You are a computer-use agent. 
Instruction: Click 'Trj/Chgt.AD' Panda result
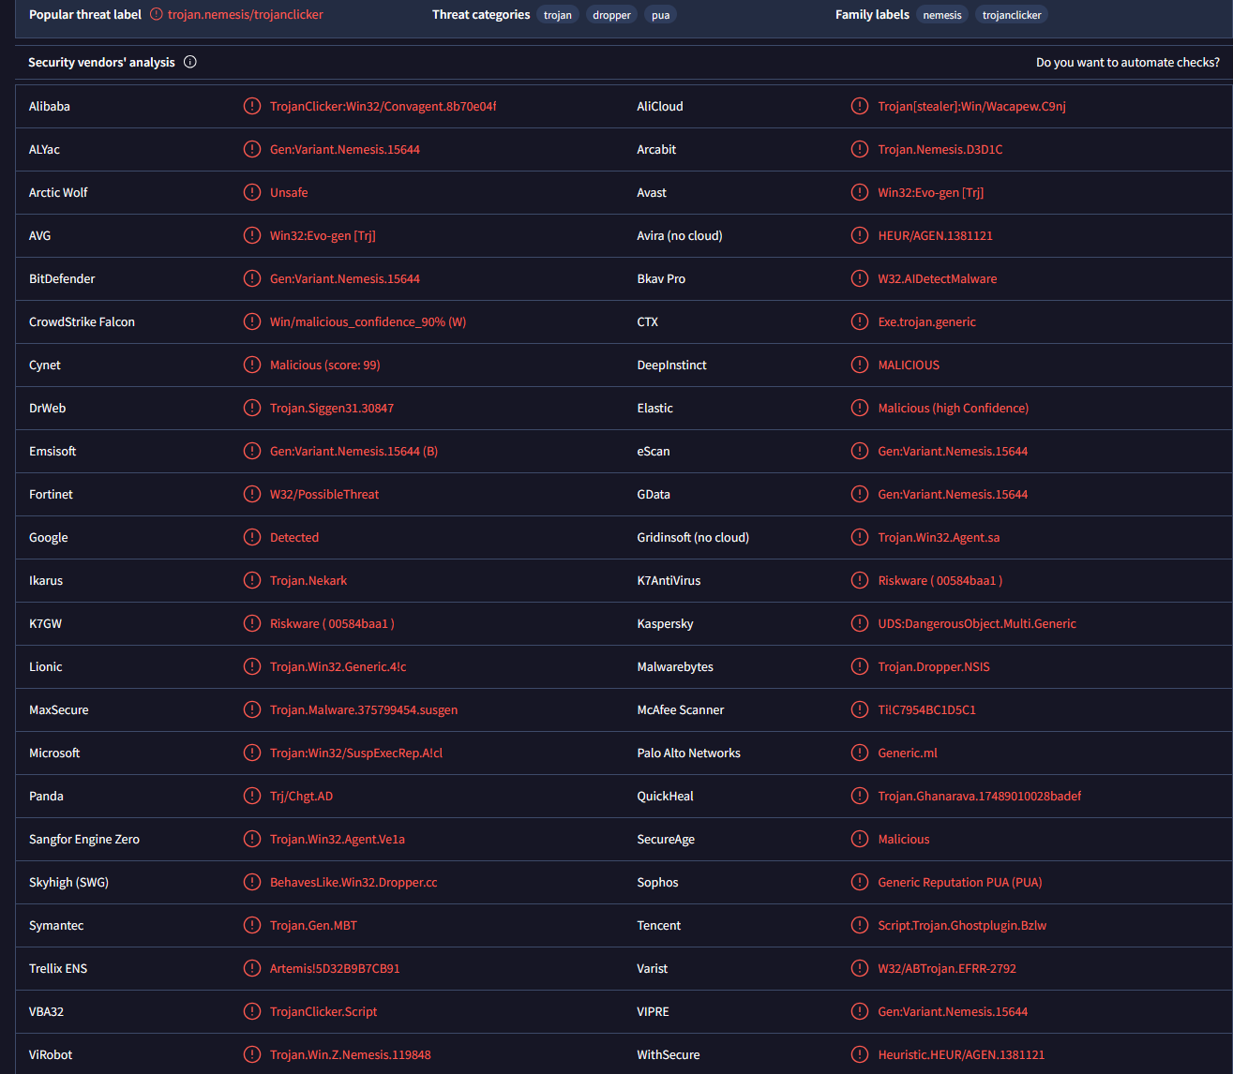[x=301, y=796]
